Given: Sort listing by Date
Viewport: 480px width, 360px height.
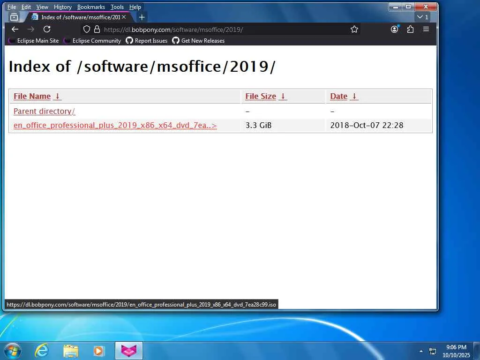Looking at the screenshot, I should pos(338,96).
